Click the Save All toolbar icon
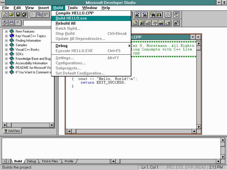 (25, 15)
